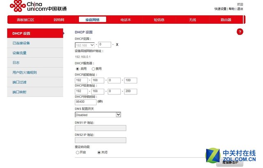Image resolution: width=263 pixels, height=168 pixels.
Task: Open 用户防火墙规则 in the sidebar
Action: tap(35, 72)
